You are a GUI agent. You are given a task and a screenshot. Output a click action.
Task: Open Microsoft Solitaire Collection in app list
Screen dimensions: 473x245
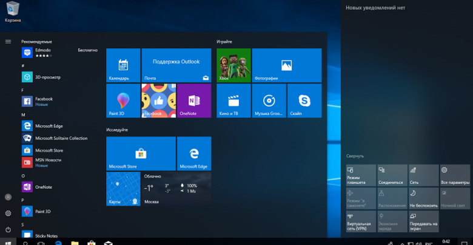point(59,138)
